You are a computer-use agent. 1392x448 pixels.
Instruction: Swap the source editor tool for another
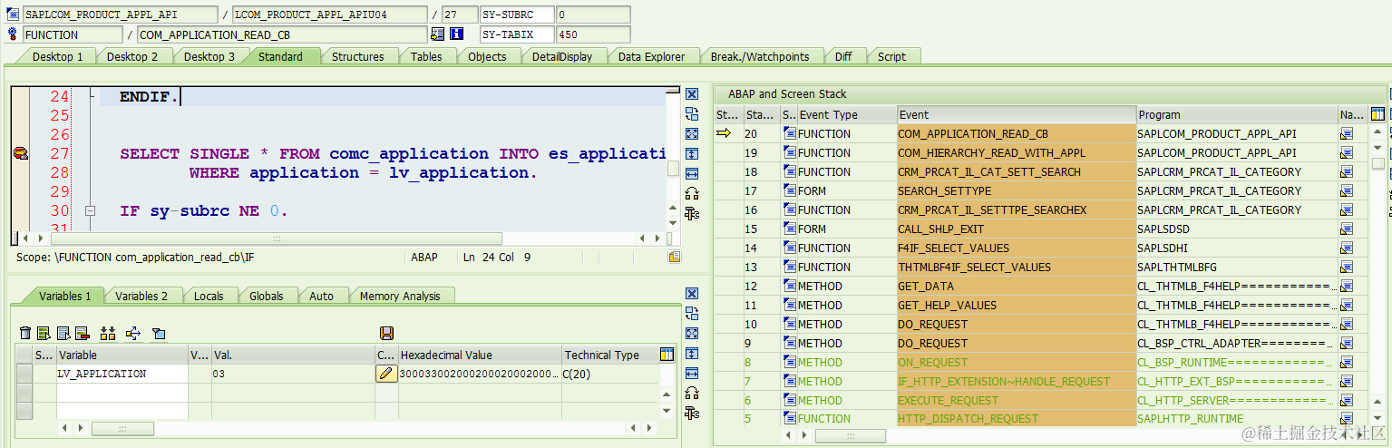click(692, 113)
